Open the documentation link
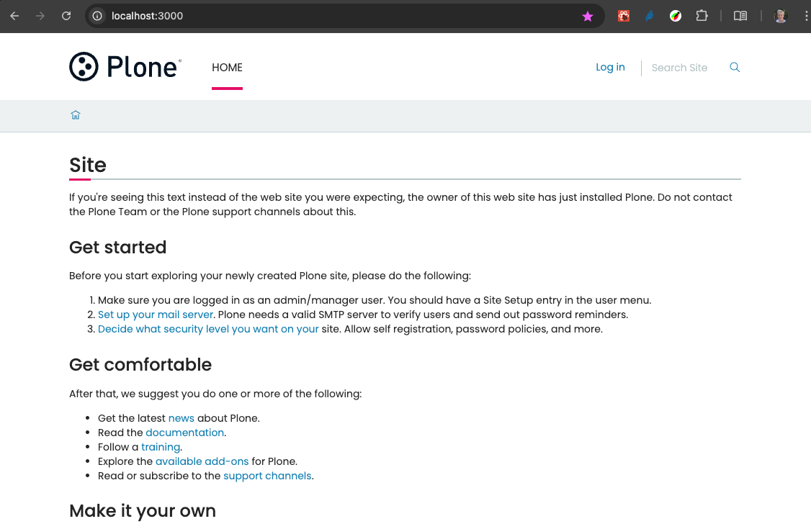This screenshot has width=811, height=529. pos(184,433)
